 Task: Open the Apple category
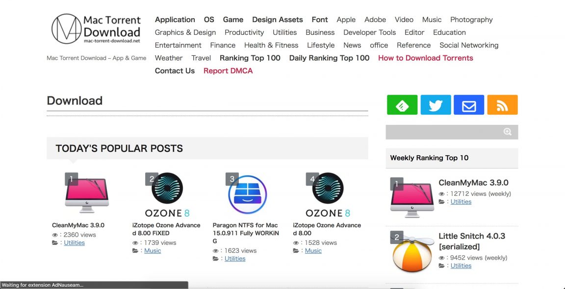click(346, 20)
